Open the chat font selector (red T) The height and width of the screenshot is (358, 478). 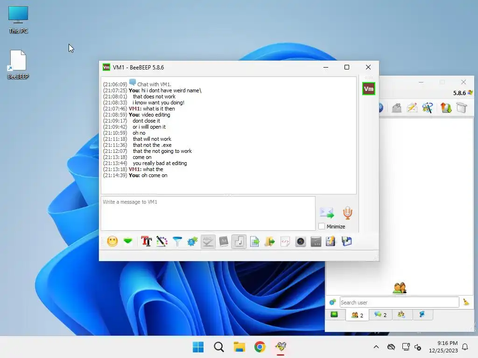click(x=146, y=241)
